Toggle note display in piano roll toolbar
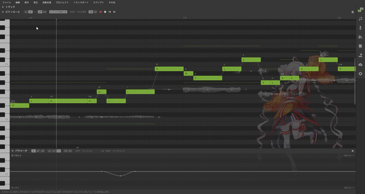This screenshot has height=194, width=365. (40, 12)
